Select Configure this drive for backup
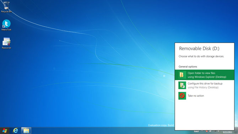Viewport: 238px width, 134px height. [205, 85]
